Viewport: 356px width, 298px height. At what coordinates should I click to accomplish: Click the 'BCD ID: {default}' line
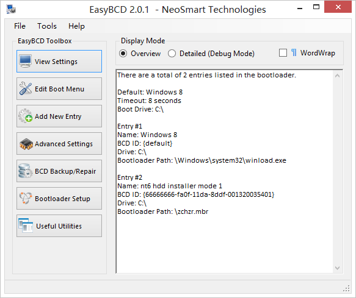145,143
